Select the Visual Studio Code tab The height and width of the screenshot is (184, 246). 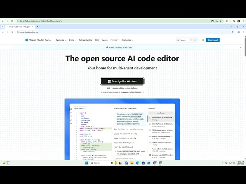click(x=20, y=27)
